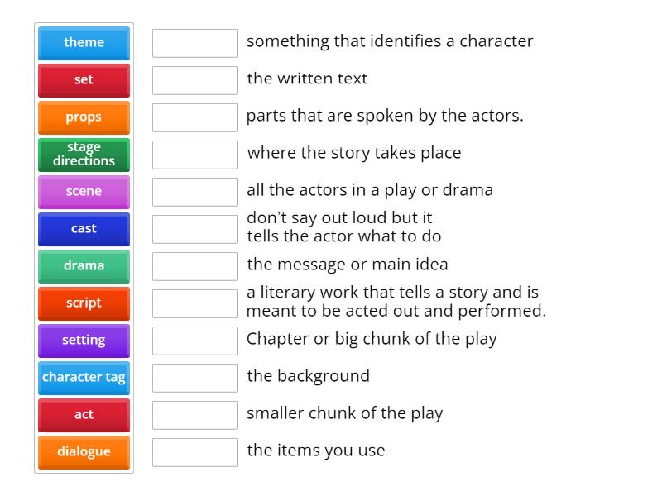
Task: Select the orange 'props' tile
Action: (83, 117)
